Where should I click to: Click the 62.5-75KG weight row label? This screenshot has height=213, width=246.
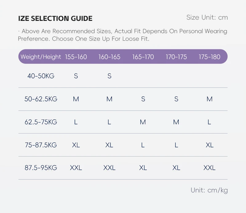[x=41, y=122]
